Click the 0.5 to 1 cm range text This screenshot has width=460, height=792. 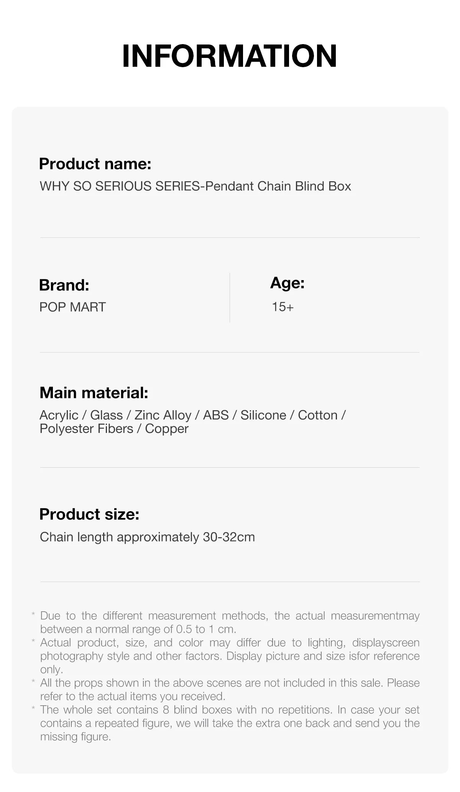[x=205, y=629]
